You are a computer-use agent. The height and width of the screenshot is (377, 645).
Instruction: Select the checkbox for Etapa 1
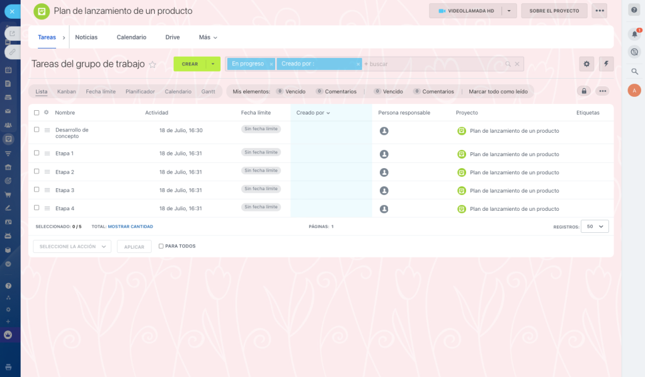[x=37, y=153]
